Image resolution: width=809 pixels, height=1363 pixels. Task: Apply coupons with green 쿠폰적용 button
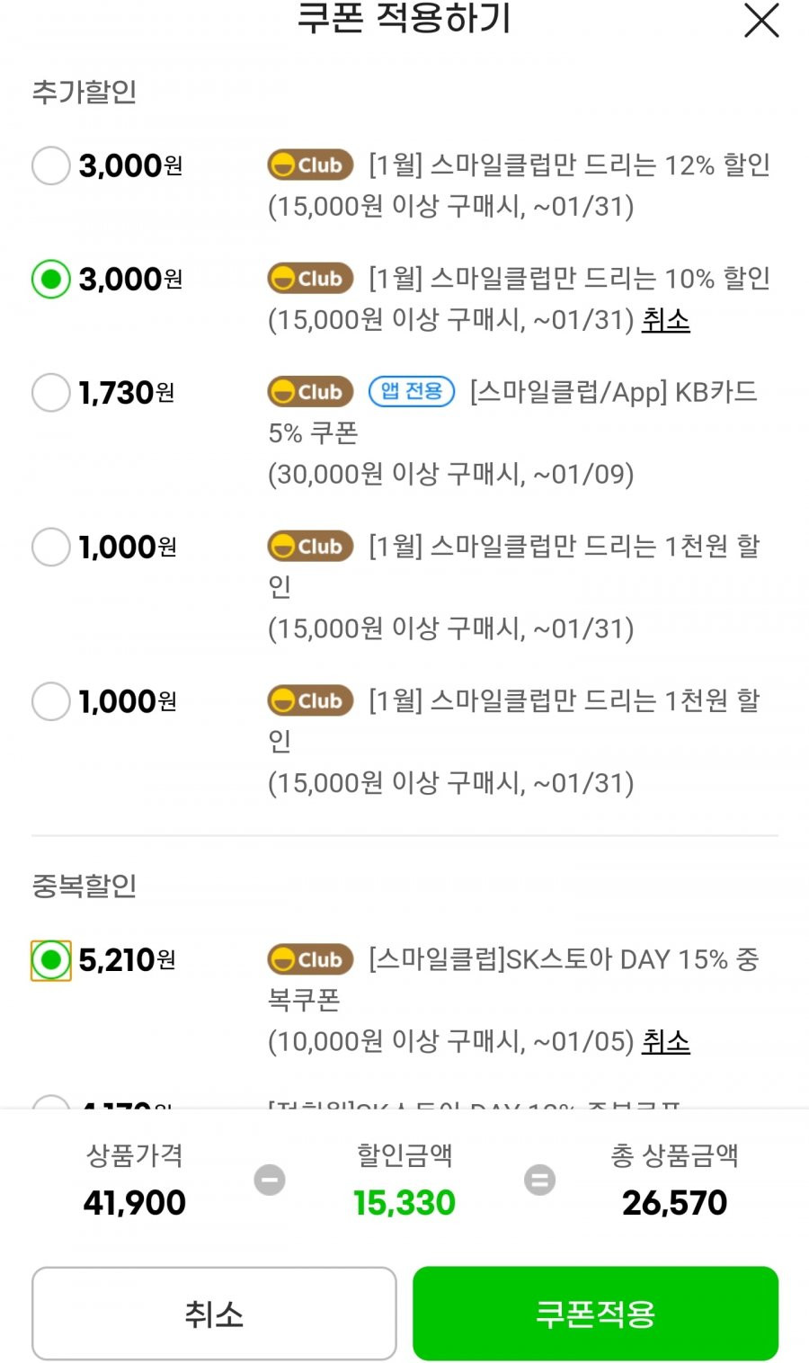pyautogui.click(x=595, y=1314)
